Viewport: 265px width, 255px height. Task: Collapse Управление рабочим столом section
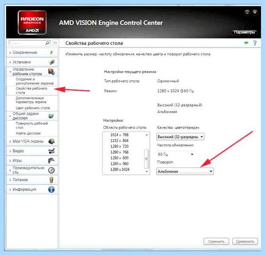[x=10, y=72]
